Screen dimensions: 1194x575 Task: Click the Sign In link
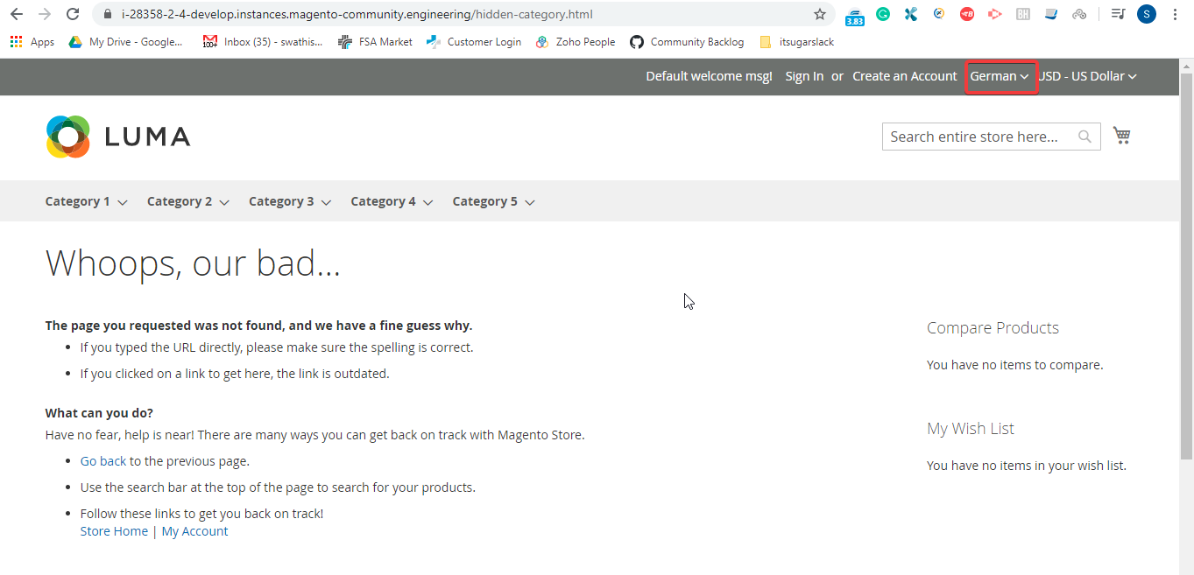click(x=804, y=76)
